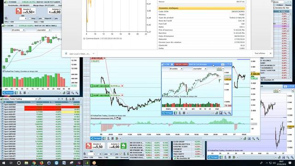Viewport: 295px width, 166px height.
Task: Close the browser download bar
Action: (x=271, y=53)
